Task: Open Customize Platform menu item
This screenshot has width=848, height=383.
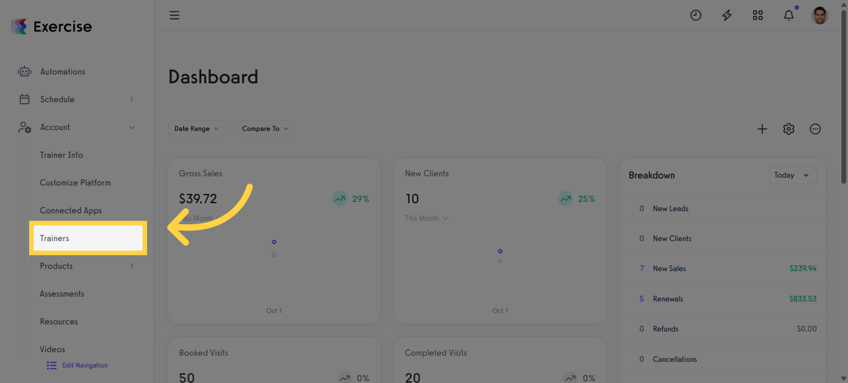Action: (75, 183)
